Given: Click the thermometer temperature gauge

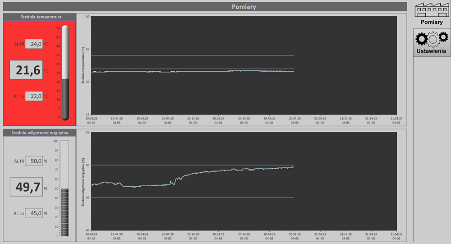Looking at the screenshot, I should coord(65,72).
